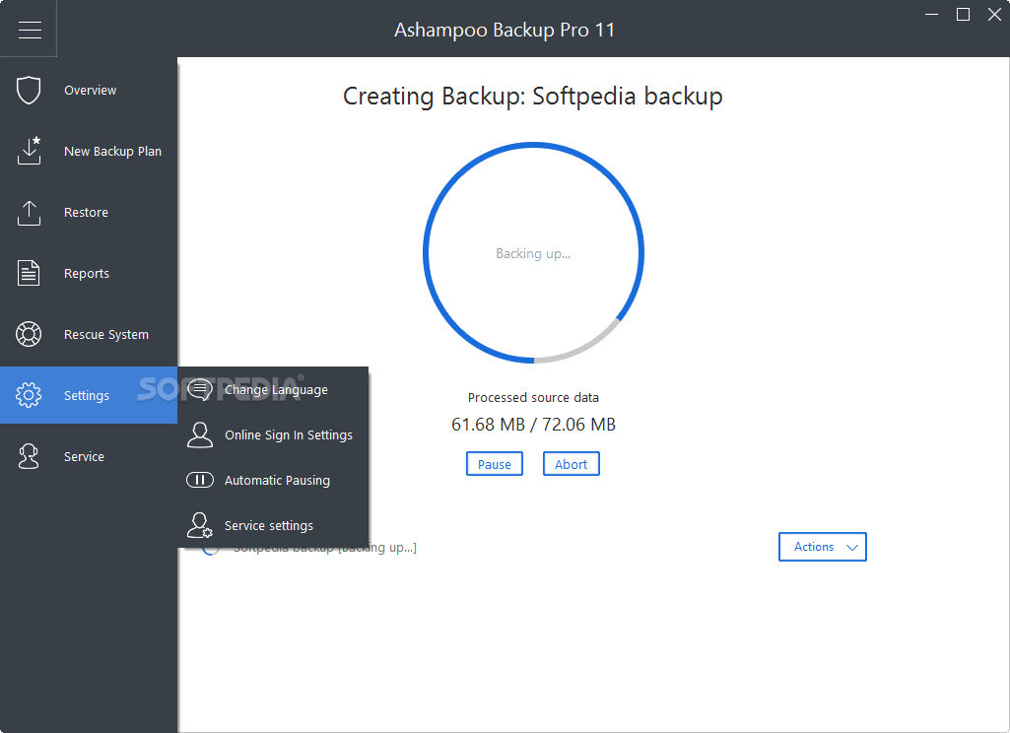Image resolution: width=1010 pixels, height=733 pixels.
Task: Click the New Backup Plan download icon
Action: (29, 151)
